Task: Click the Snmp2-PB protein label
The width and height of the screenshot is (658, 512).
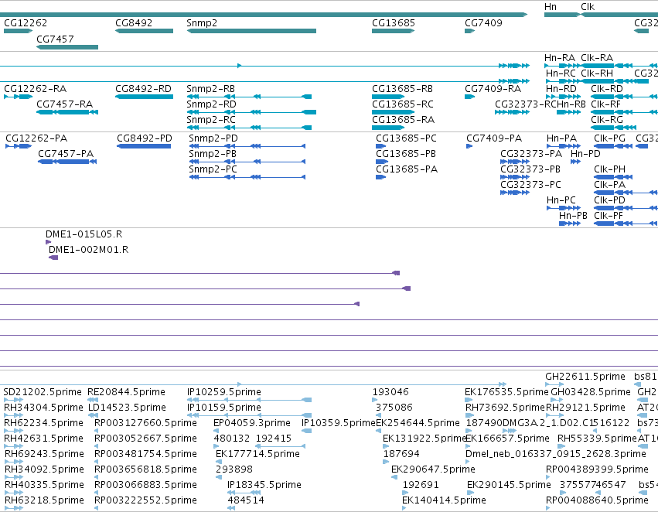Action: pos(213,154)
